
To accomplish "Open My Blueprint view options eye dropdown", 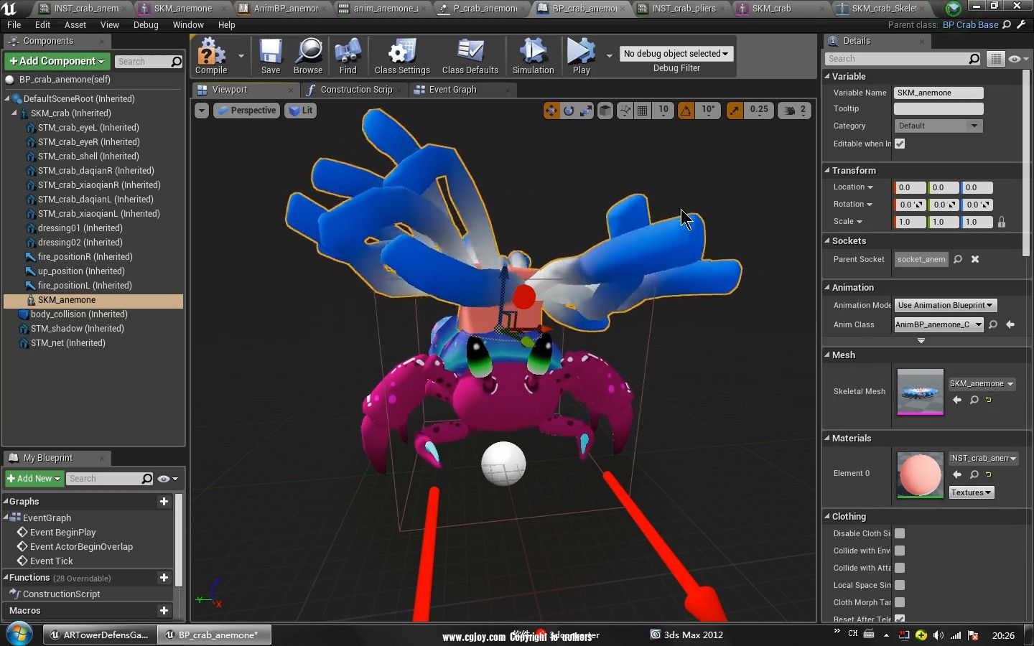I will tap(167, 479).
